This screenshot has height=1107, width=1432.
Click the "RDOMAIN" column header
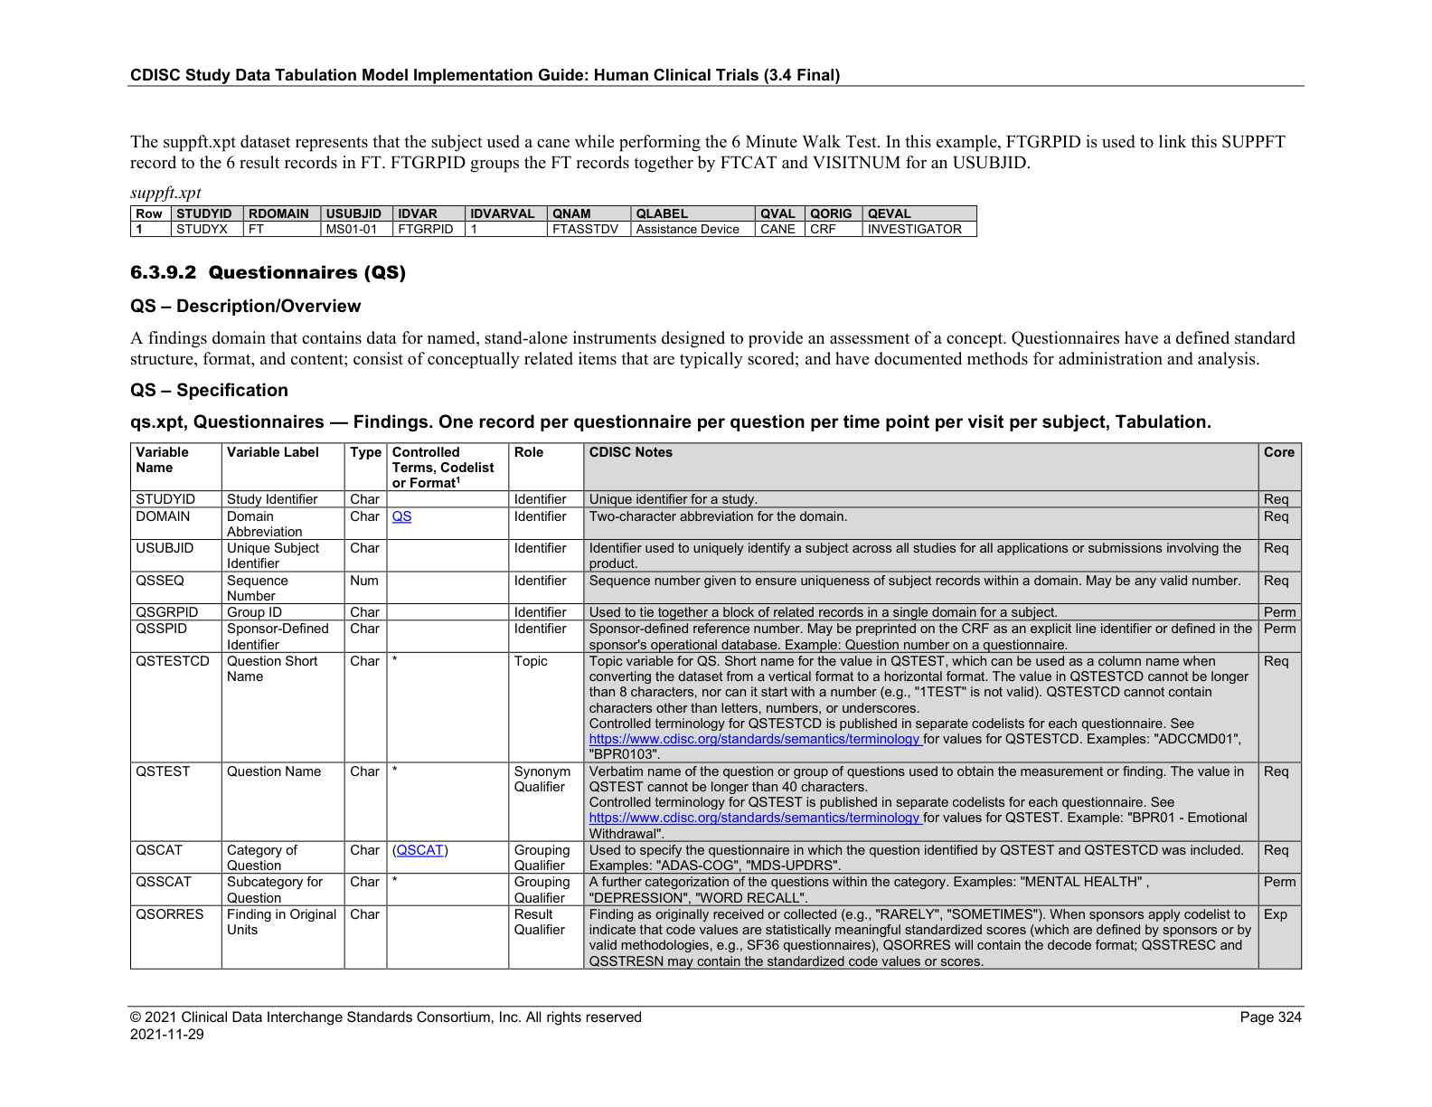(x=282, y=213)
